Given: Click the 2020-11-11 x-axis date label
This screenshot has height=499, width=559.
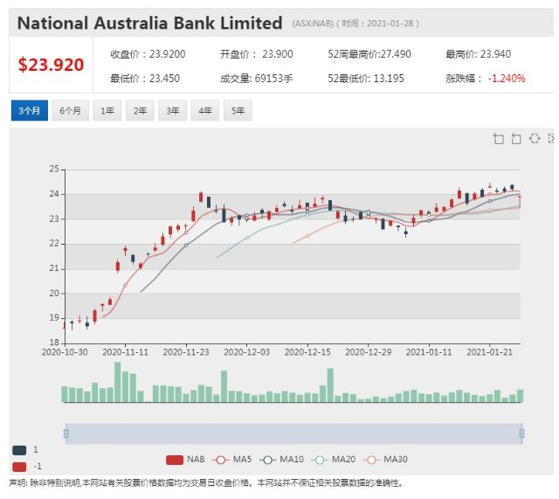Looking at the screenshot, I should [x=125, y=352].
